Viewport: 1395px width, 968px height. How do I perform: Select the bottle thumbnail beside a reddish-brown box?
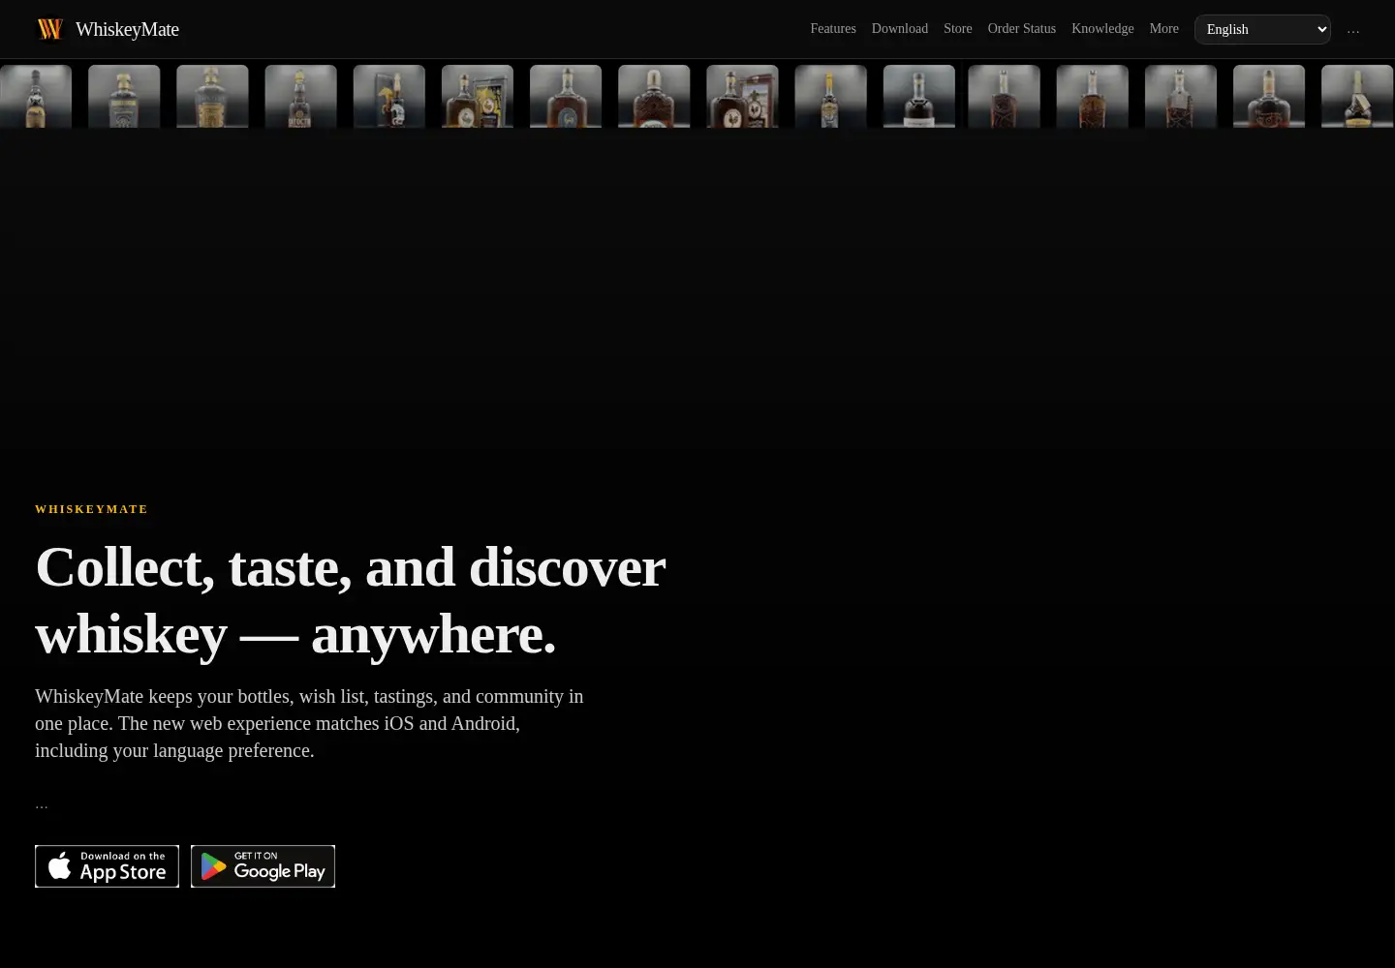[742, 97]
